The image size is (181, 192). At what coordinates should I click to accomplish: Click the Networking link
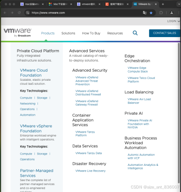coord(27,103)
